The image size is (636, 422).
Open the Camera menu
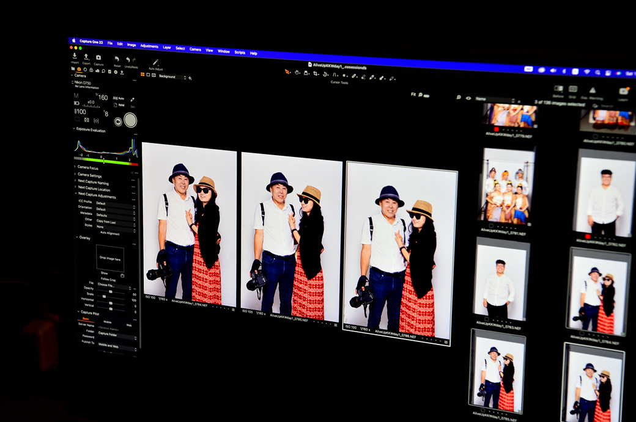(195, 49)
